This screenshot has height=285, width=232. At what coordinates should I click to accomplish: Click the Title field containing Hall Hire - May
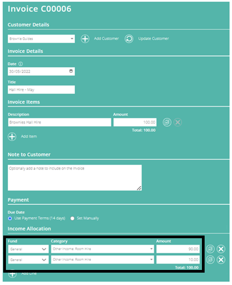pos(41,90)
